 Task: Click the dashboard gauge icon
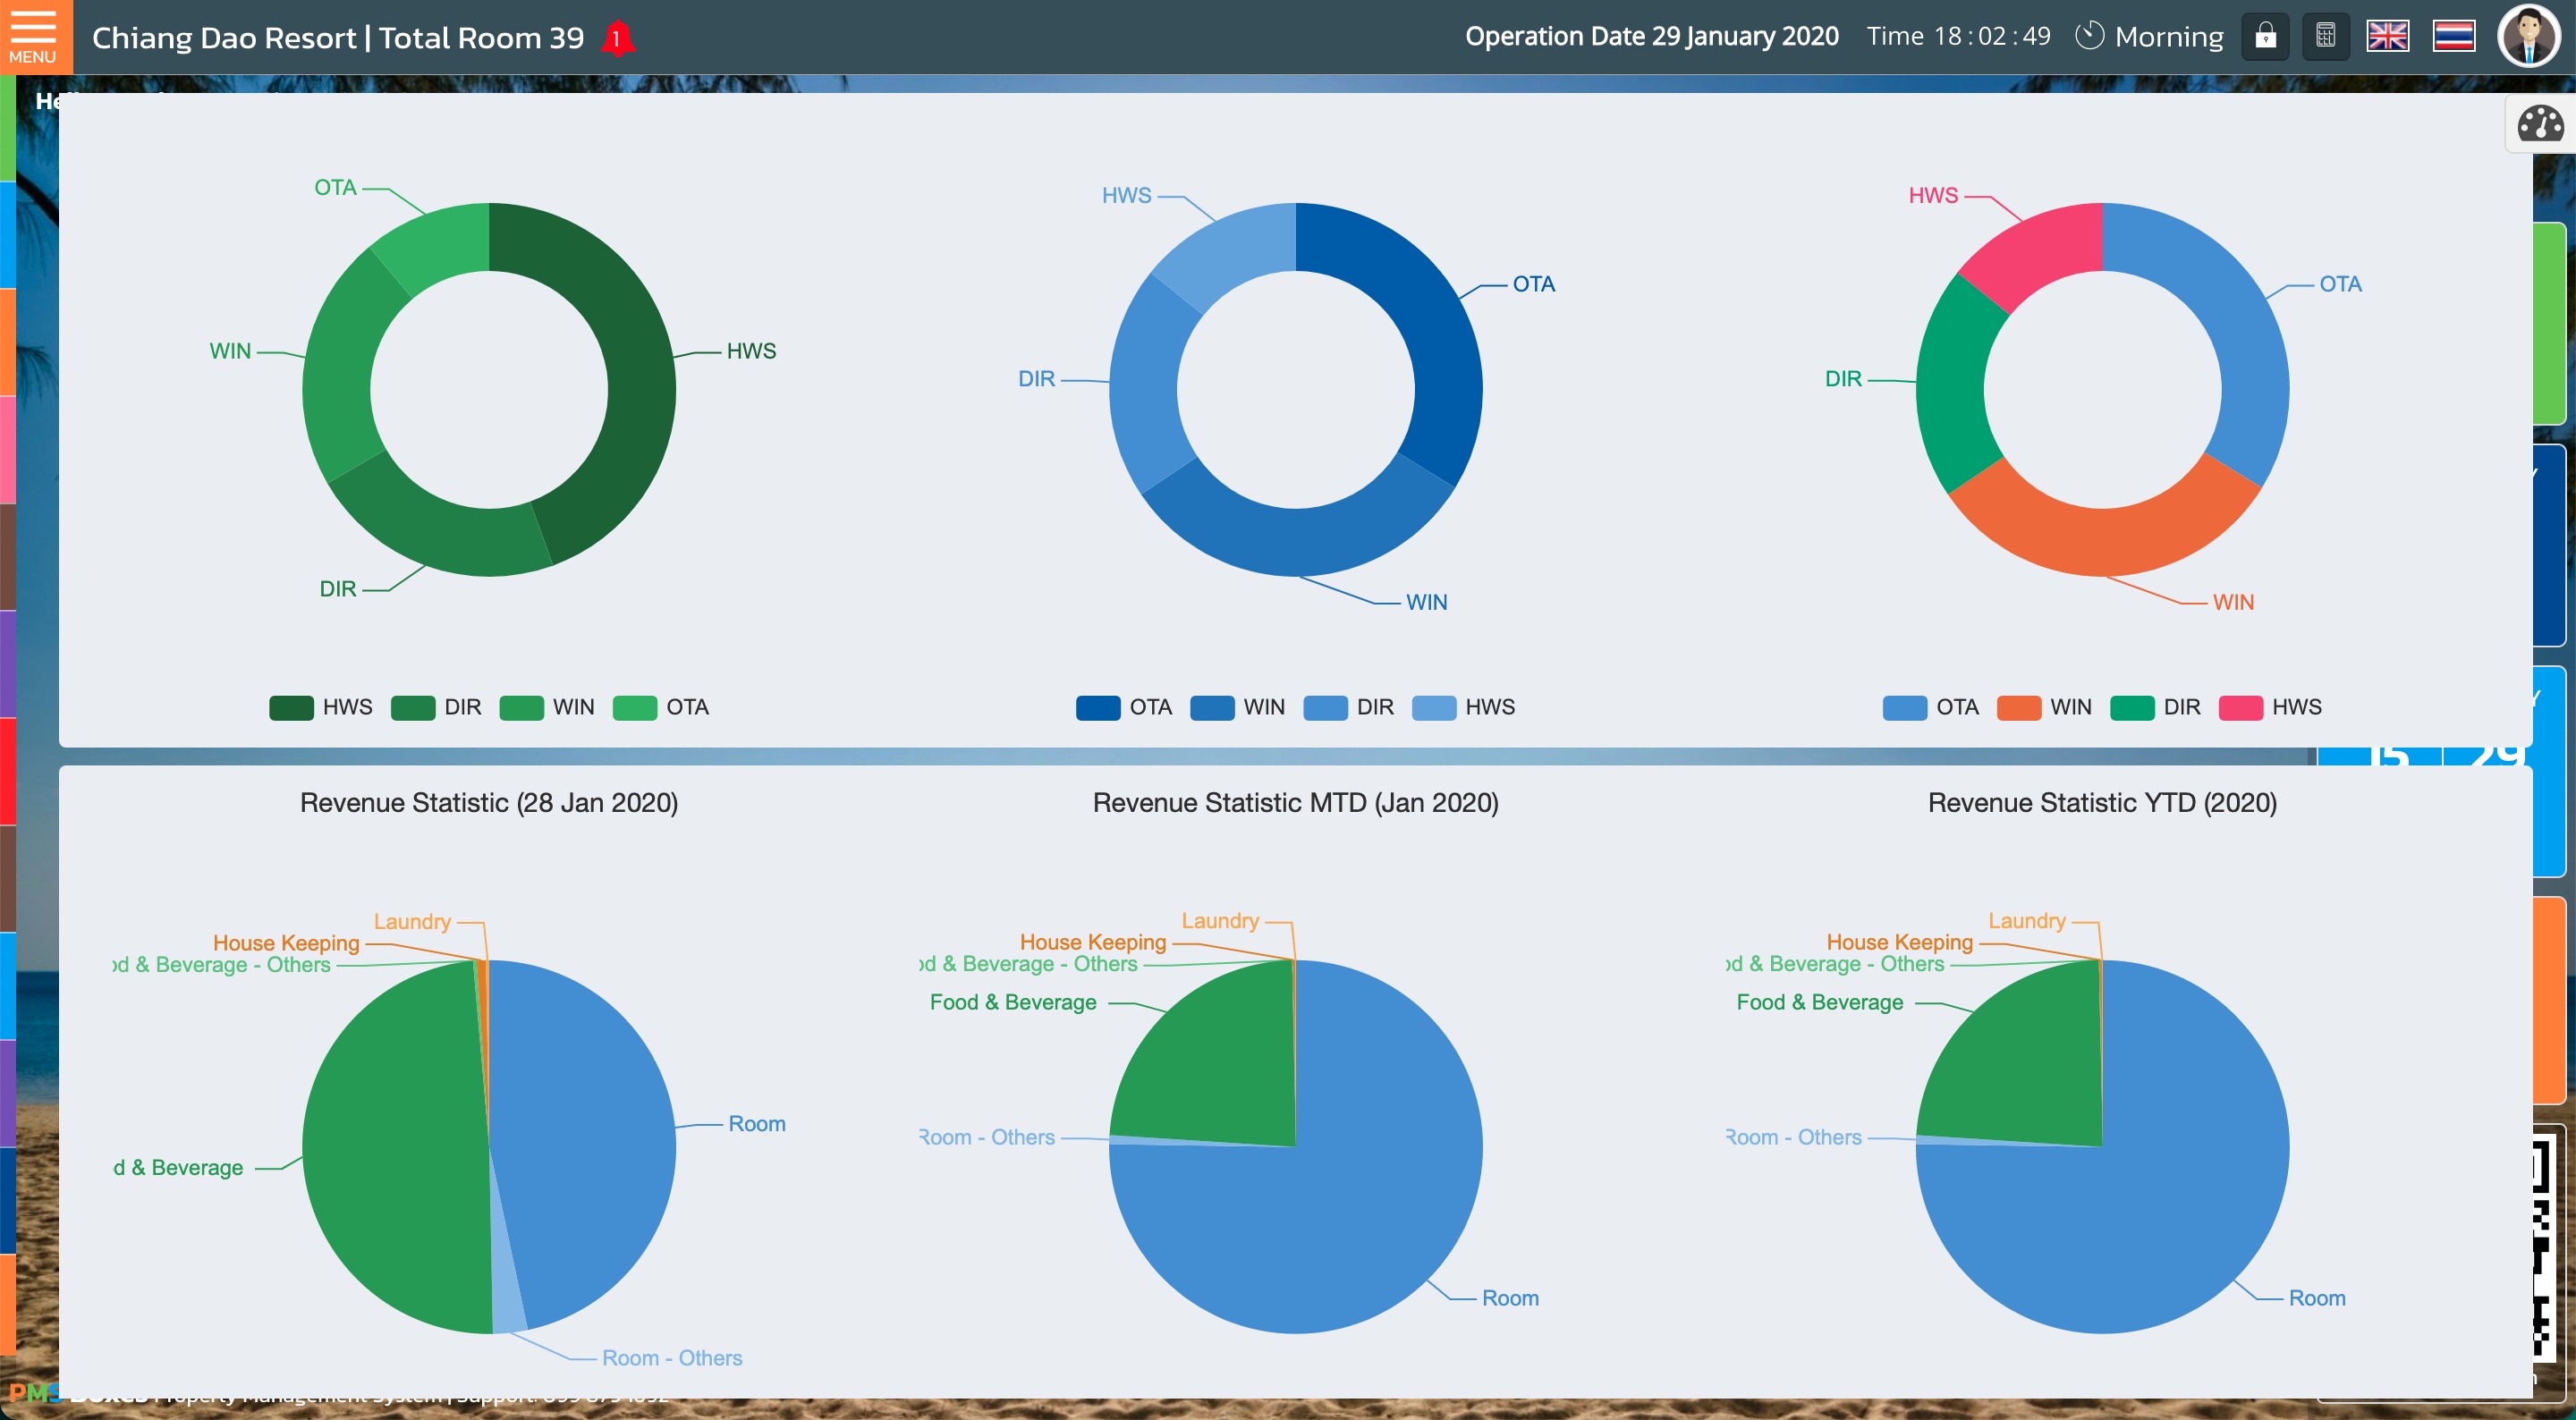tap(2539, 124)
